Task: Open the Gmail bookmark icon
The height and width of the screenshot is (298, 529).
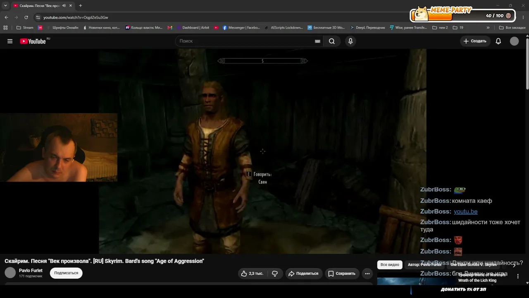Action: click(170, 28)
